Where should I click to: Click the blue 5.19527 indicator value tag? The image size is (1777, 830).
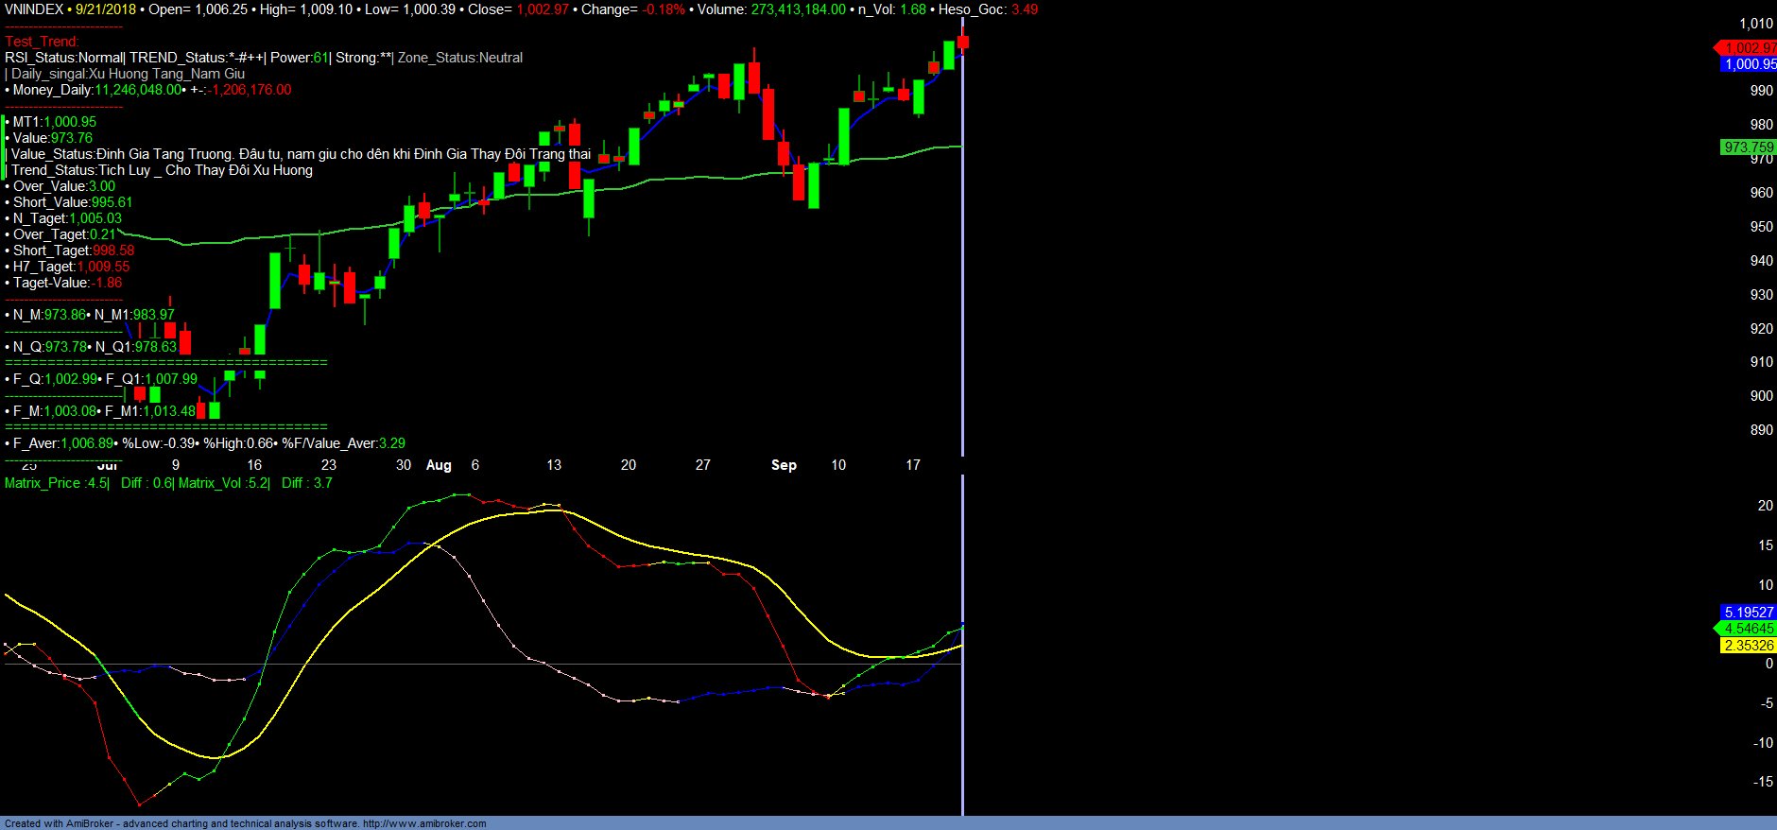click(x=1748, y=613)
